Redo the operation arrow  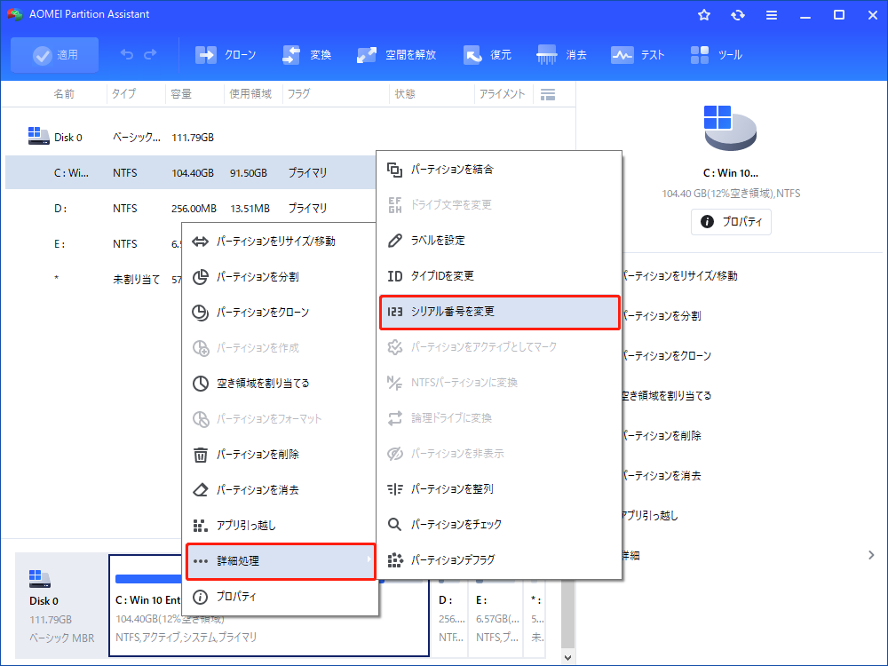pyautogui.click(x=150, y=54)
